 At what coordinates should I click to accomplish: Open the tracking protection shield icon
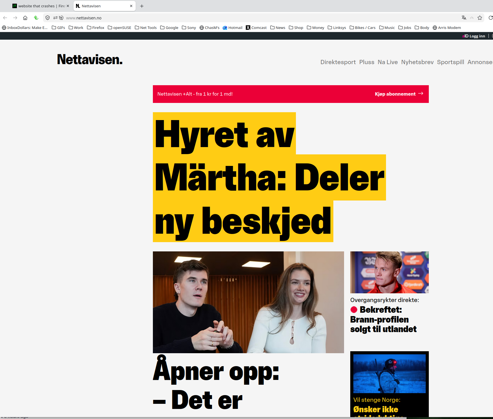48,18
